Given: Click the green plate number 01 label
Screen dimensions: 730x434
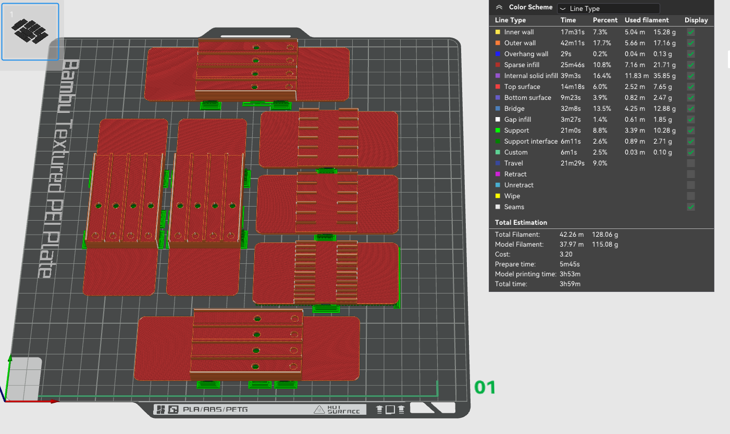Looking at the screenshot, I should coord(485,387).
